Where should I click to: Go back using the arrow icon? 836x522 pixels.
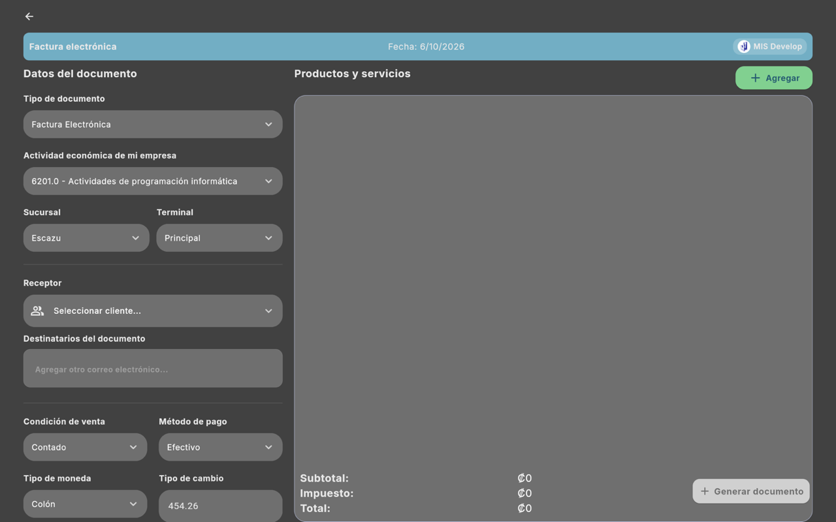pos(29,16)
